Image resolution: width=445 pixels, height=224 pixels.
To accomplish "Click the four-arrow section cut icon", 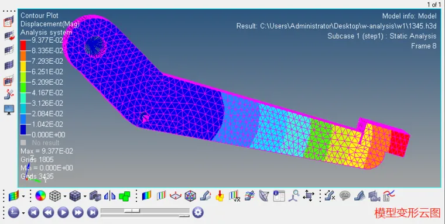I will (x=309, y=196).
